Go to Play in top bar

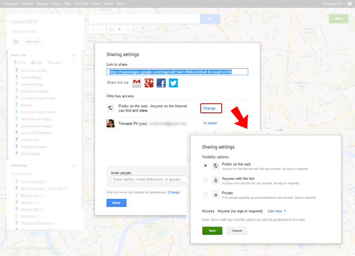point(67,4)
